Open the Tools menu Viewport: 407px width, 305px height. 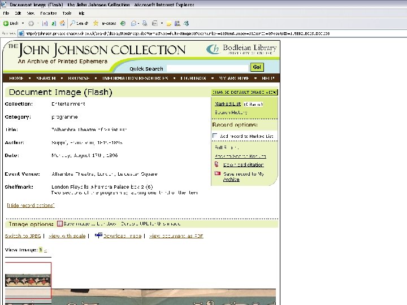click(x=67, y=13)
